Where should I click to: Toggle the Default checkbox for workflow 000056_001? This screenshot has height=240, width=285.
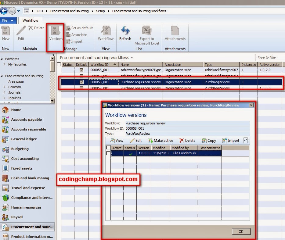coord(81,70)
